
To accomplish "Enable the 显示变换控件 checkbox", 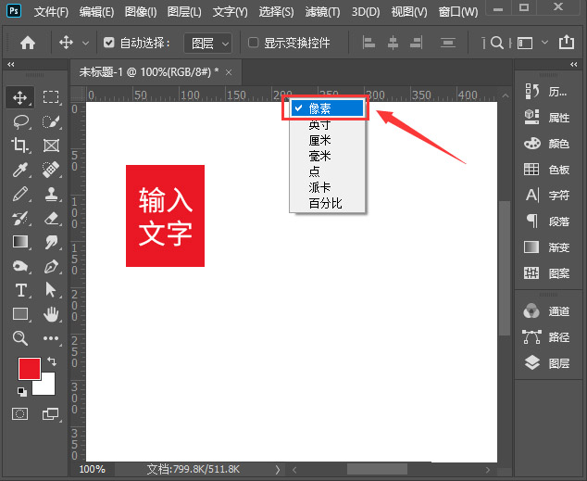I will point(253,43).
